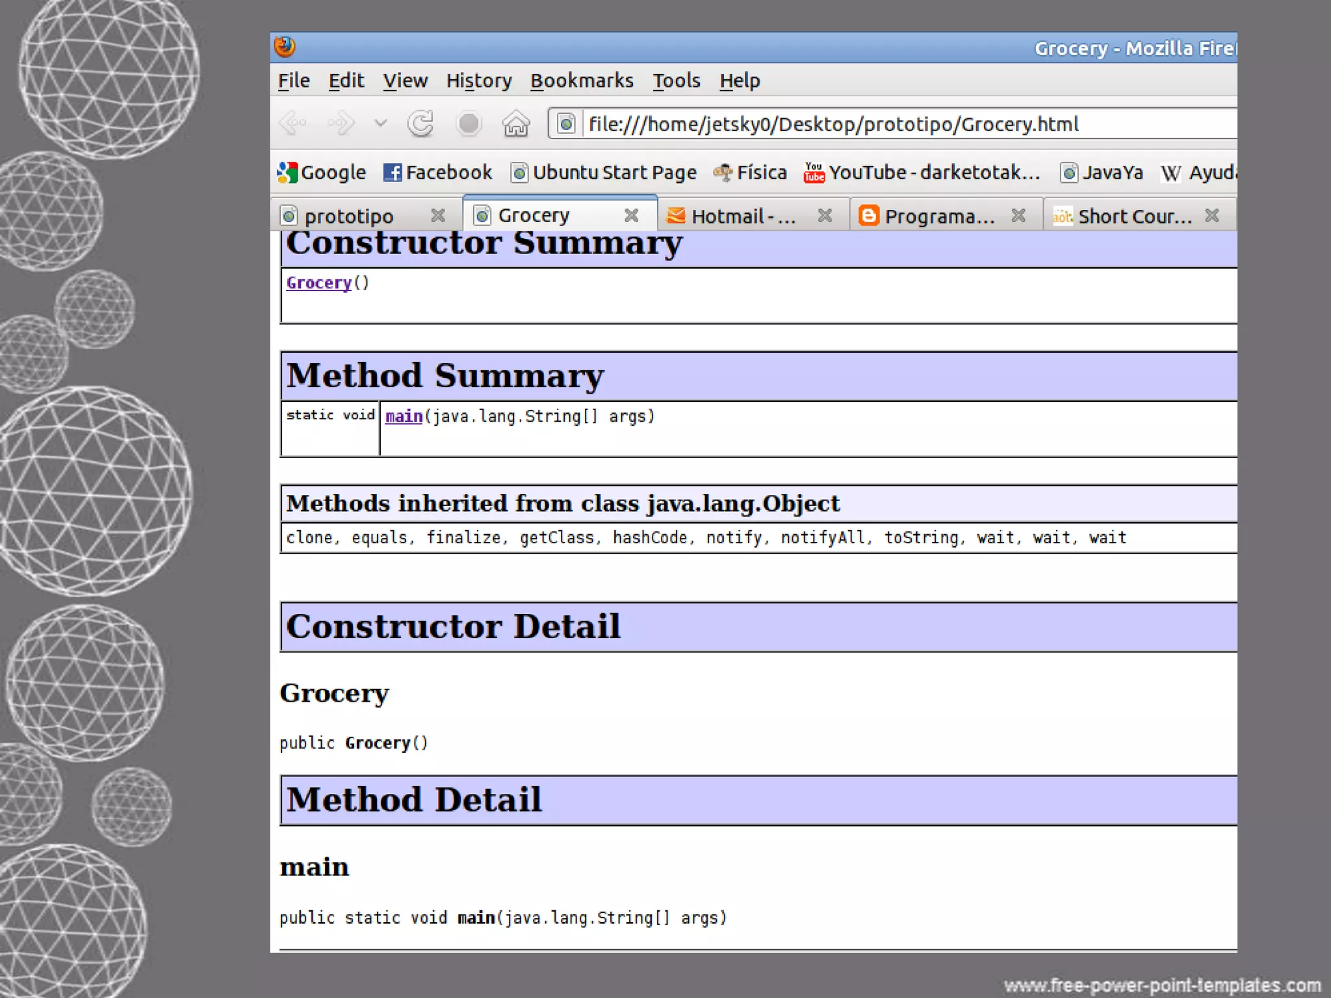Viewport: 1331px width, 998px height.
Task: Switch to the prototipo tab
Action: pyautogui.click(x=348, y=216)
